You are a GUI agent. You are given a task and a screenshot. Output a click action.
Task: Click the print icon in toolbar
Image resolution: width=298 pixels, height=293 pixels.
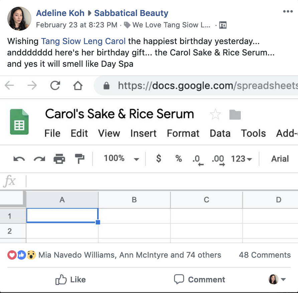coord(59,159)
